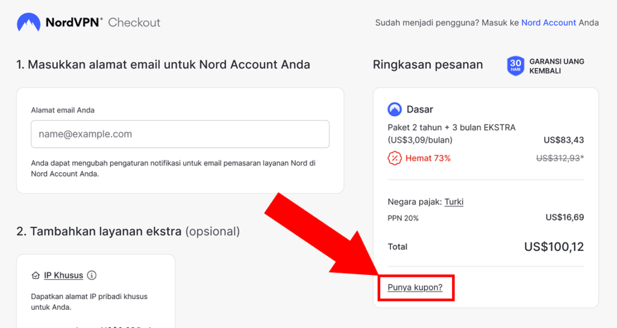Image resolution: width=617 pixels, height=328 pixels.
Task: Open the Punya kupon? coupon link
Action: tap(415, 287)
